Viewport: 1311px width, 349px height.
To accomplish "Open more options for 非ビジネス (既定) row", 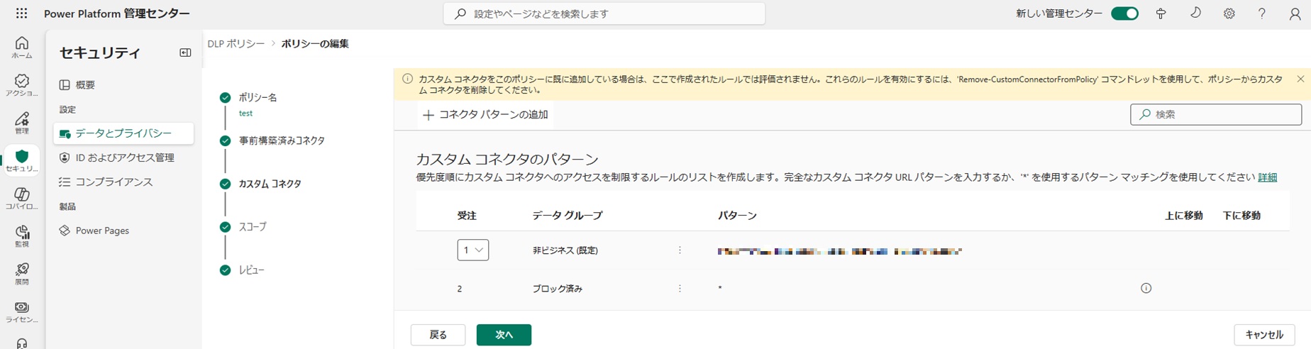I will [x=680, y=250].
